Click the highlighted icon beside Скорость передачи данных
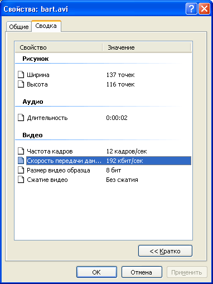This screenshot has height=284, width=213. [x=21, y=161]
